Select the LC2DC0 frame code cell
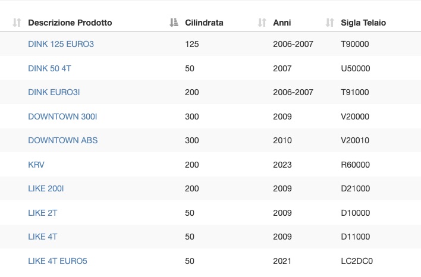The image size is (421, 277). click(x=357, y=261)
